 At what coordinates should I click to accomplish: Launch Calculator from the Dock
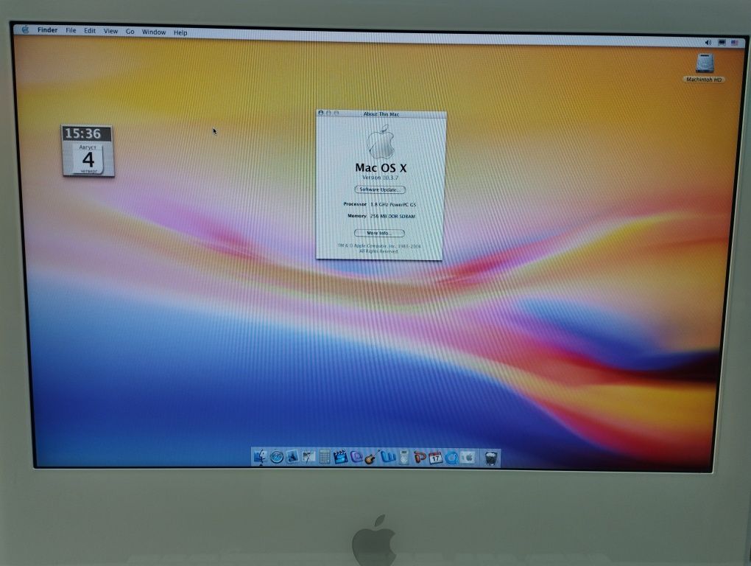[324, 457]
